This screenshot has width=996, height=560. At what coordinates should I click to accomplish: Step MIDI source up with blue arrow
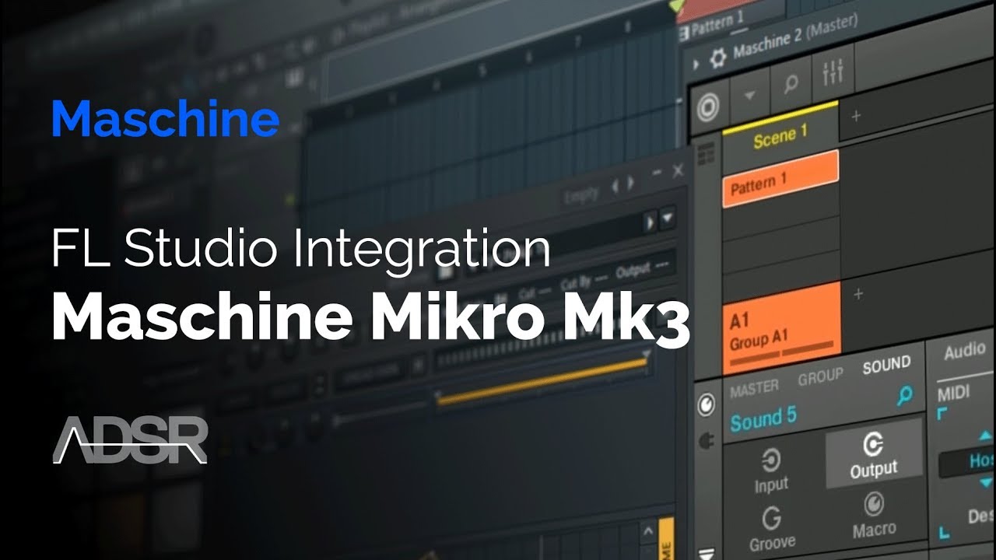(x=986, y=436)
